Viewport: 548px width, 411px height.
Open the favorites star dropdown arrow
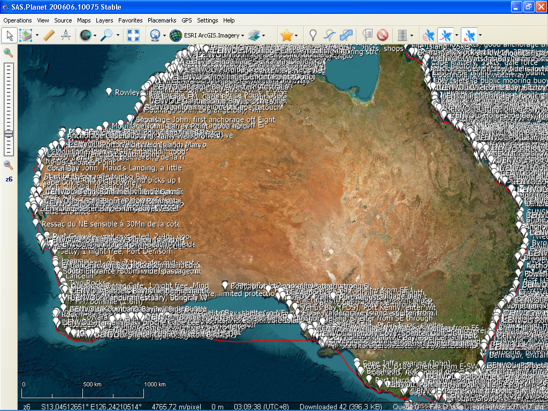(x=296, y=35)
